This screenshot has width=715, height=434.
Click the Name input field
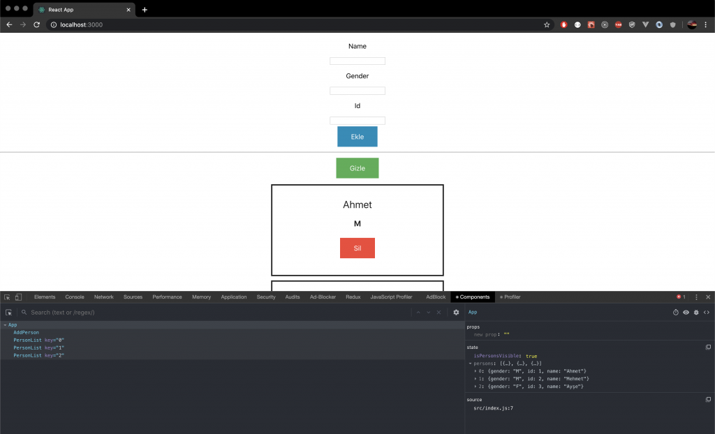pos(357,61)
